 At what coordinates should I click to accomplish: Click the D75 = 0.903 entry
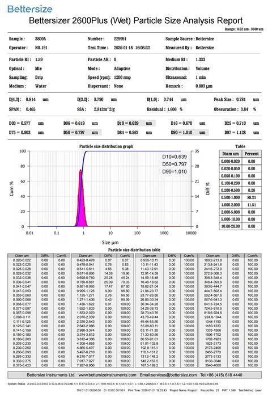(x=26, y=133)
